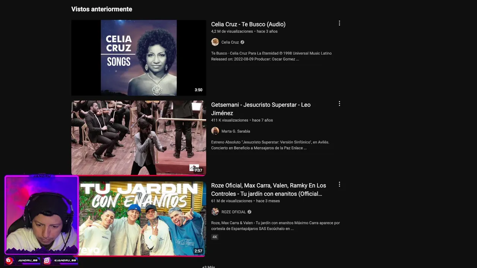Click the Estreno Absoluto description text
Viewport: 477px width, 268px height.
point(270,145)
